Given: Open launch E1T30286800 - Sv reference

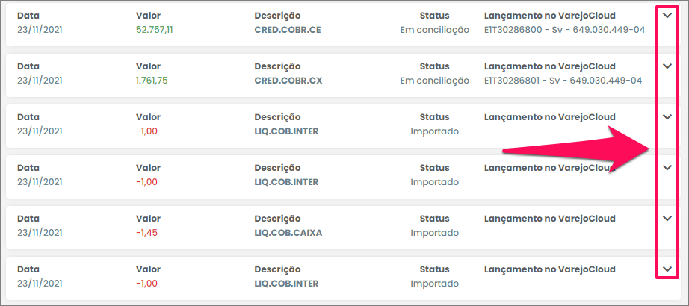Looking at the screenshot, I should (563, 30).
